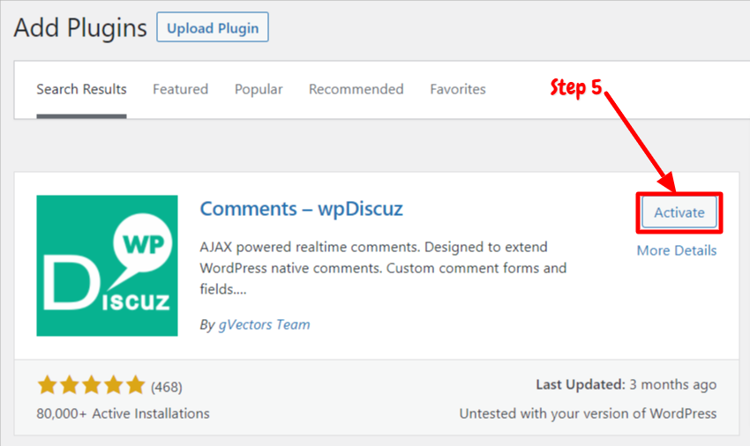
Task: Open the Popular plugins tab
Action: [x=259, y=89]
